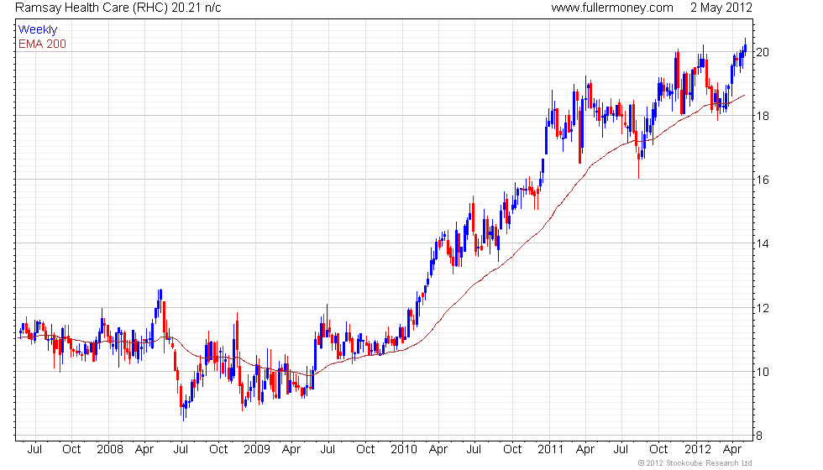This screenshot has width=823, height=470.
Task: Click the www.fullermoney.com text
Action: [612, 8]
